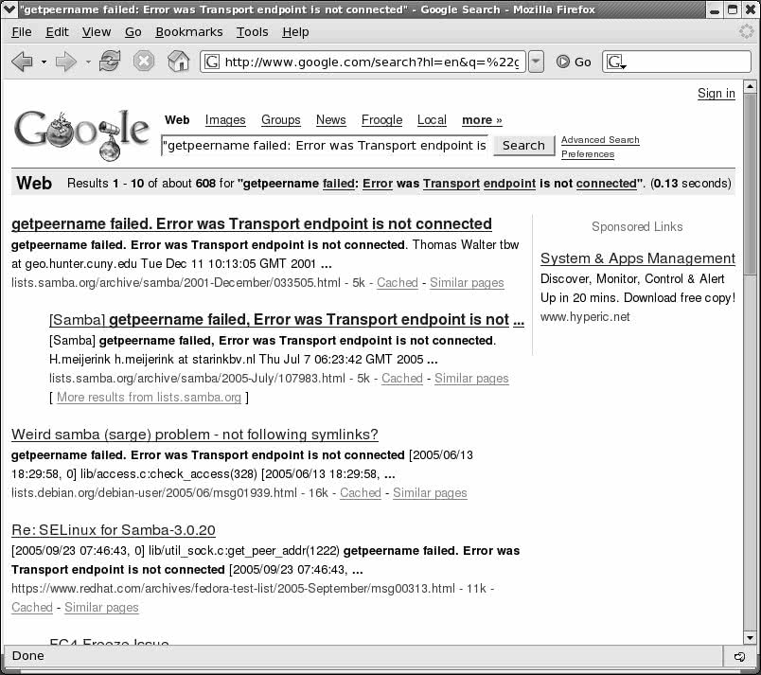Click 'www.hyperic.net' sponsored URL text
Image resolution: width=761 pixels, height=675 pixels.
tap(585, 317)
